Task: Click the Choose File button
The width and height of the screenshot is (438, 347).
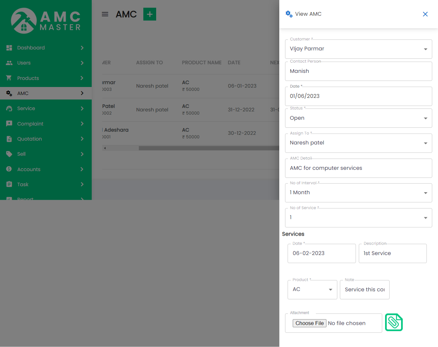Action: point(309,323)
